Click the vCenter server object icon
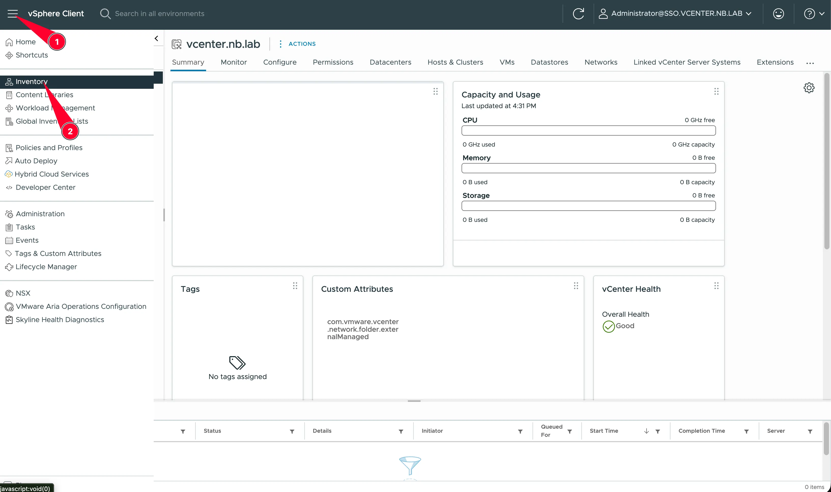The width and height of the screenshot is (831, 492). pyautogui.click(x=176, y=44)
